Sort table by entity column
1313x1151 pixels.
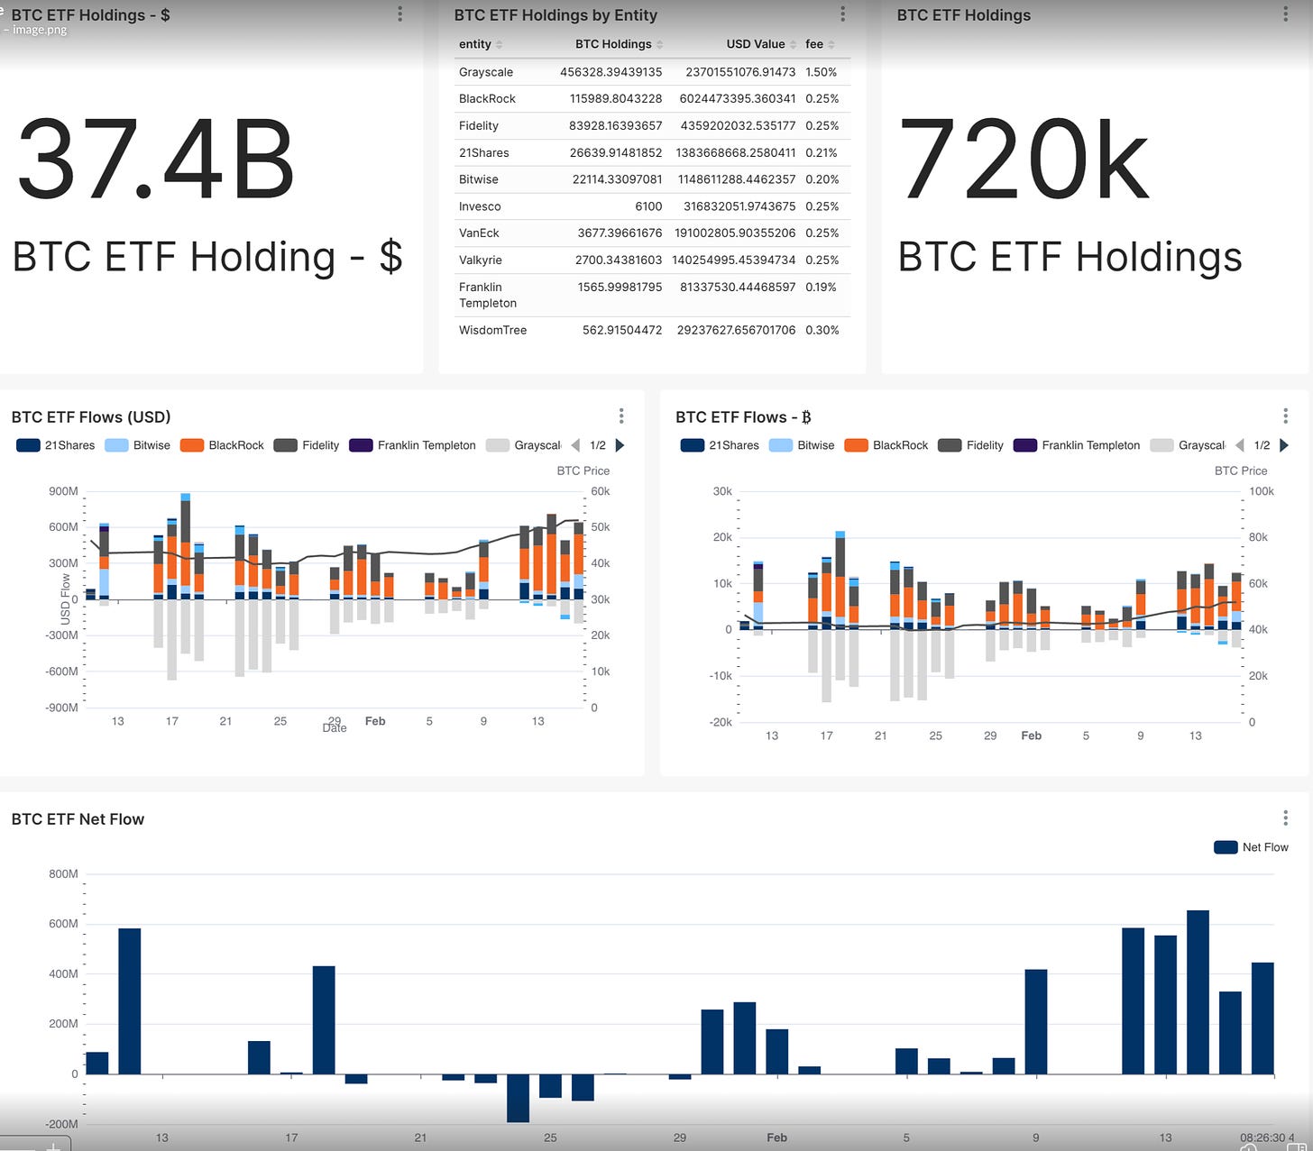(481, 44)
